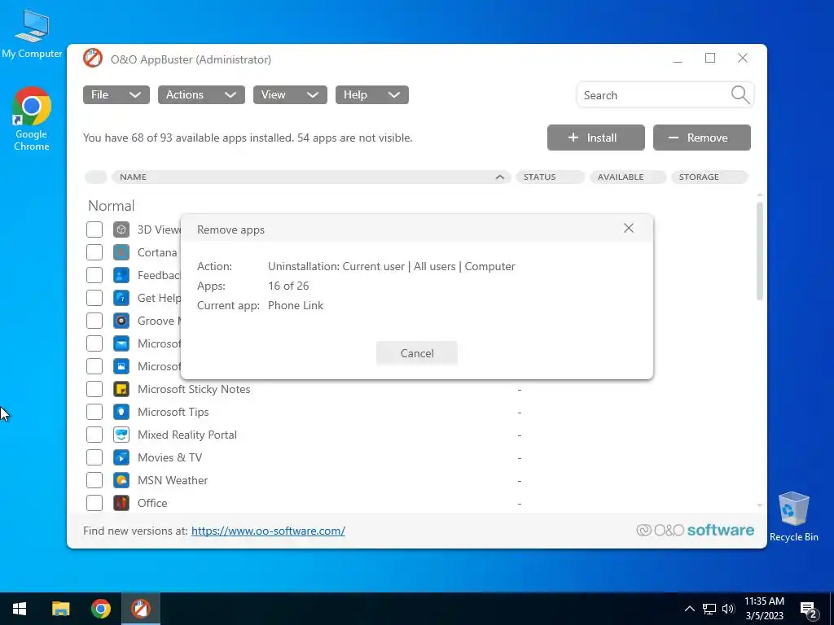The image size is (834, 625).
Task: Tick the Mixed Reality Portal checkbox
Action: (x=94, y=435)
